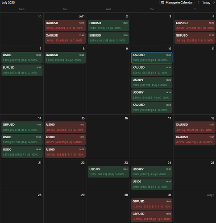Open the GBPUSD -294.12$ trade on July 31
The width and height of the screenshot is (216, 223).
(152, 216)
